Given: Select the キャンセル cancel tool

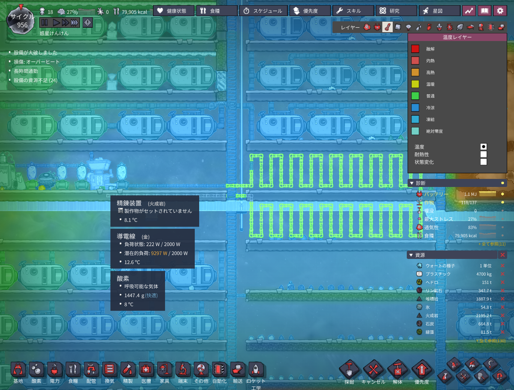Looking at the screenshot, I should pyautogui.click(x=374, y=369).
